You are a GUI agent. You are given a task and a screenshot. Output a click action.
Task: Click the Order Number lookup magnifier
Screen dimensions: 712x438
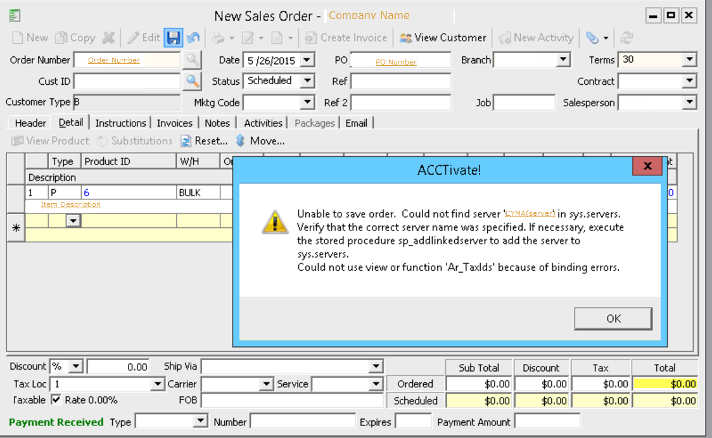[x=193, y=59]
